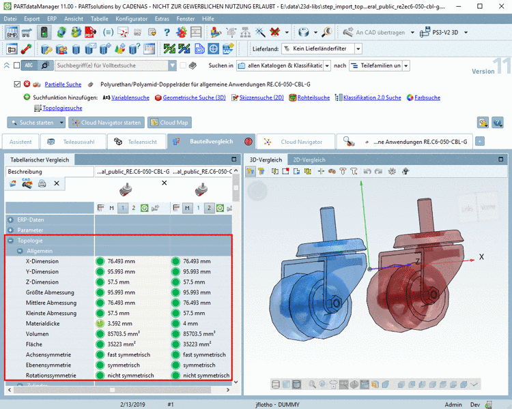Open the Konfigurator menu

[131, 18]
